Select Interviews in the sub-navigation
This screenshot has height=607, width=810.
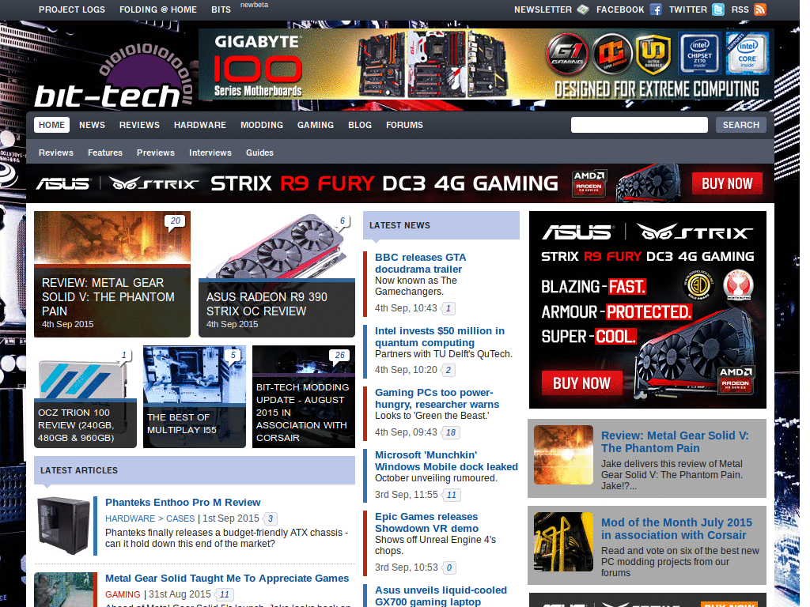(x=210, y=153)
